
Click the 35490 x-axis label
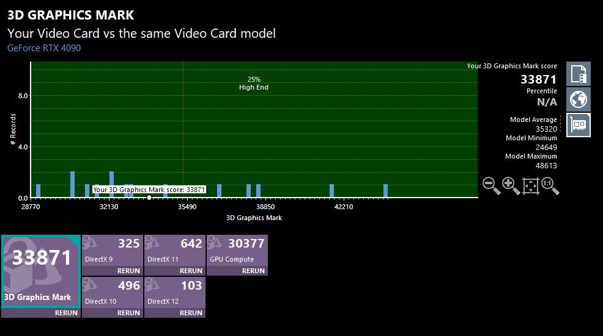(187, 207)
